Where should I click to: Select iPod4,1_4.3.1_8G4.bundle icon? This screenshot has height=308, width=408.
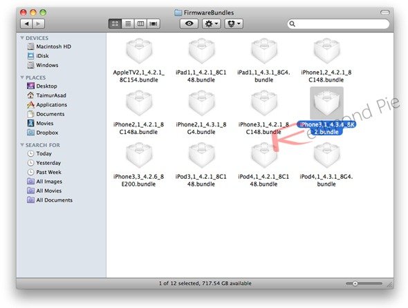tap(326, 155)
